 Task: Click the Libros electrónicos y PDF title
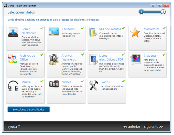(x=111, y=58)
